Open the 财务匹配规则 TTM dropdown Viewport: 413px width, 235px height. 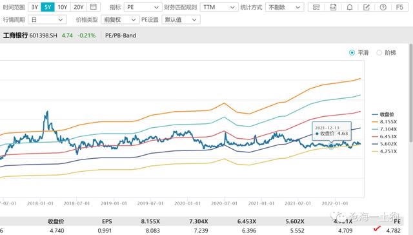point(219,7)
